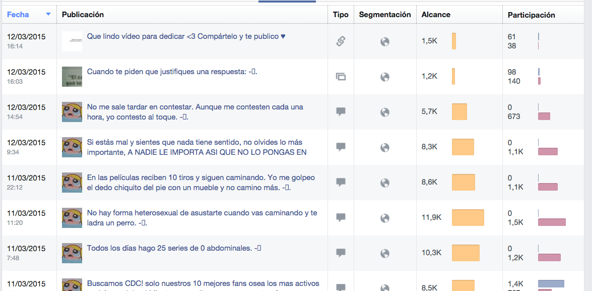Click the 1,2K participation bar

pyautogui.click(x=549, y=257)
